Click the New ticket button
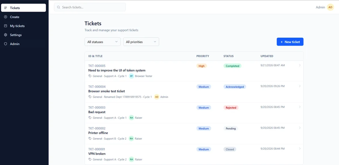The width and height of the screenshot is (339, 165). tap(290, 42)
